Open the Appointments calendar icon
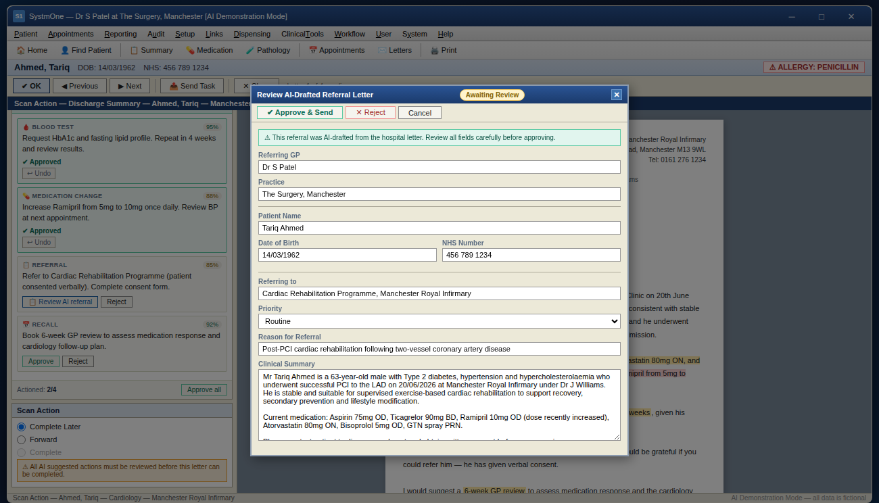The image size is (879, 503). pos(312,50)
